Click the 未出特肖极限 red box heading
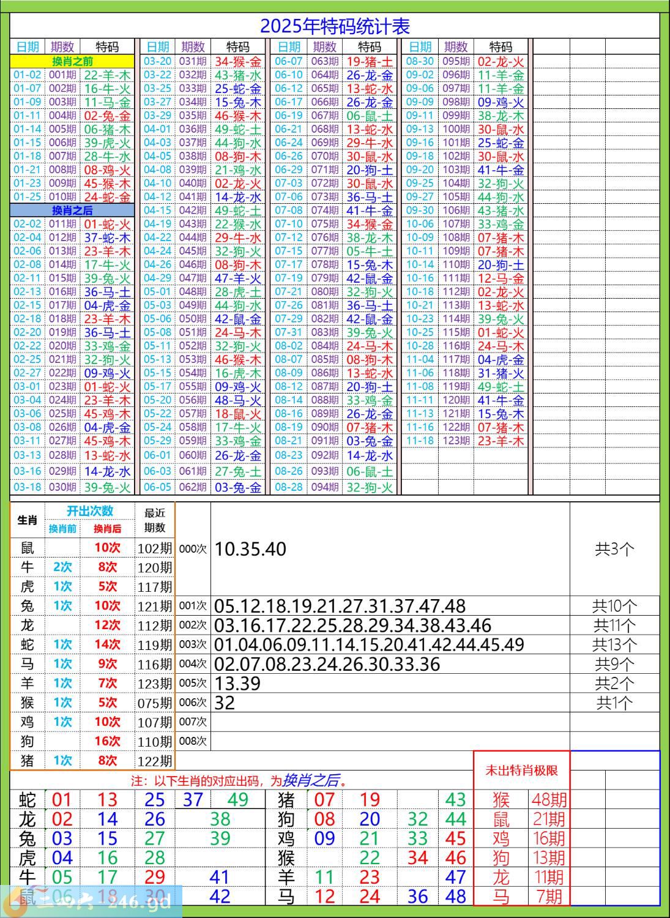The width and height of the screenshot is (670, 918). click(x=521, y=771)
